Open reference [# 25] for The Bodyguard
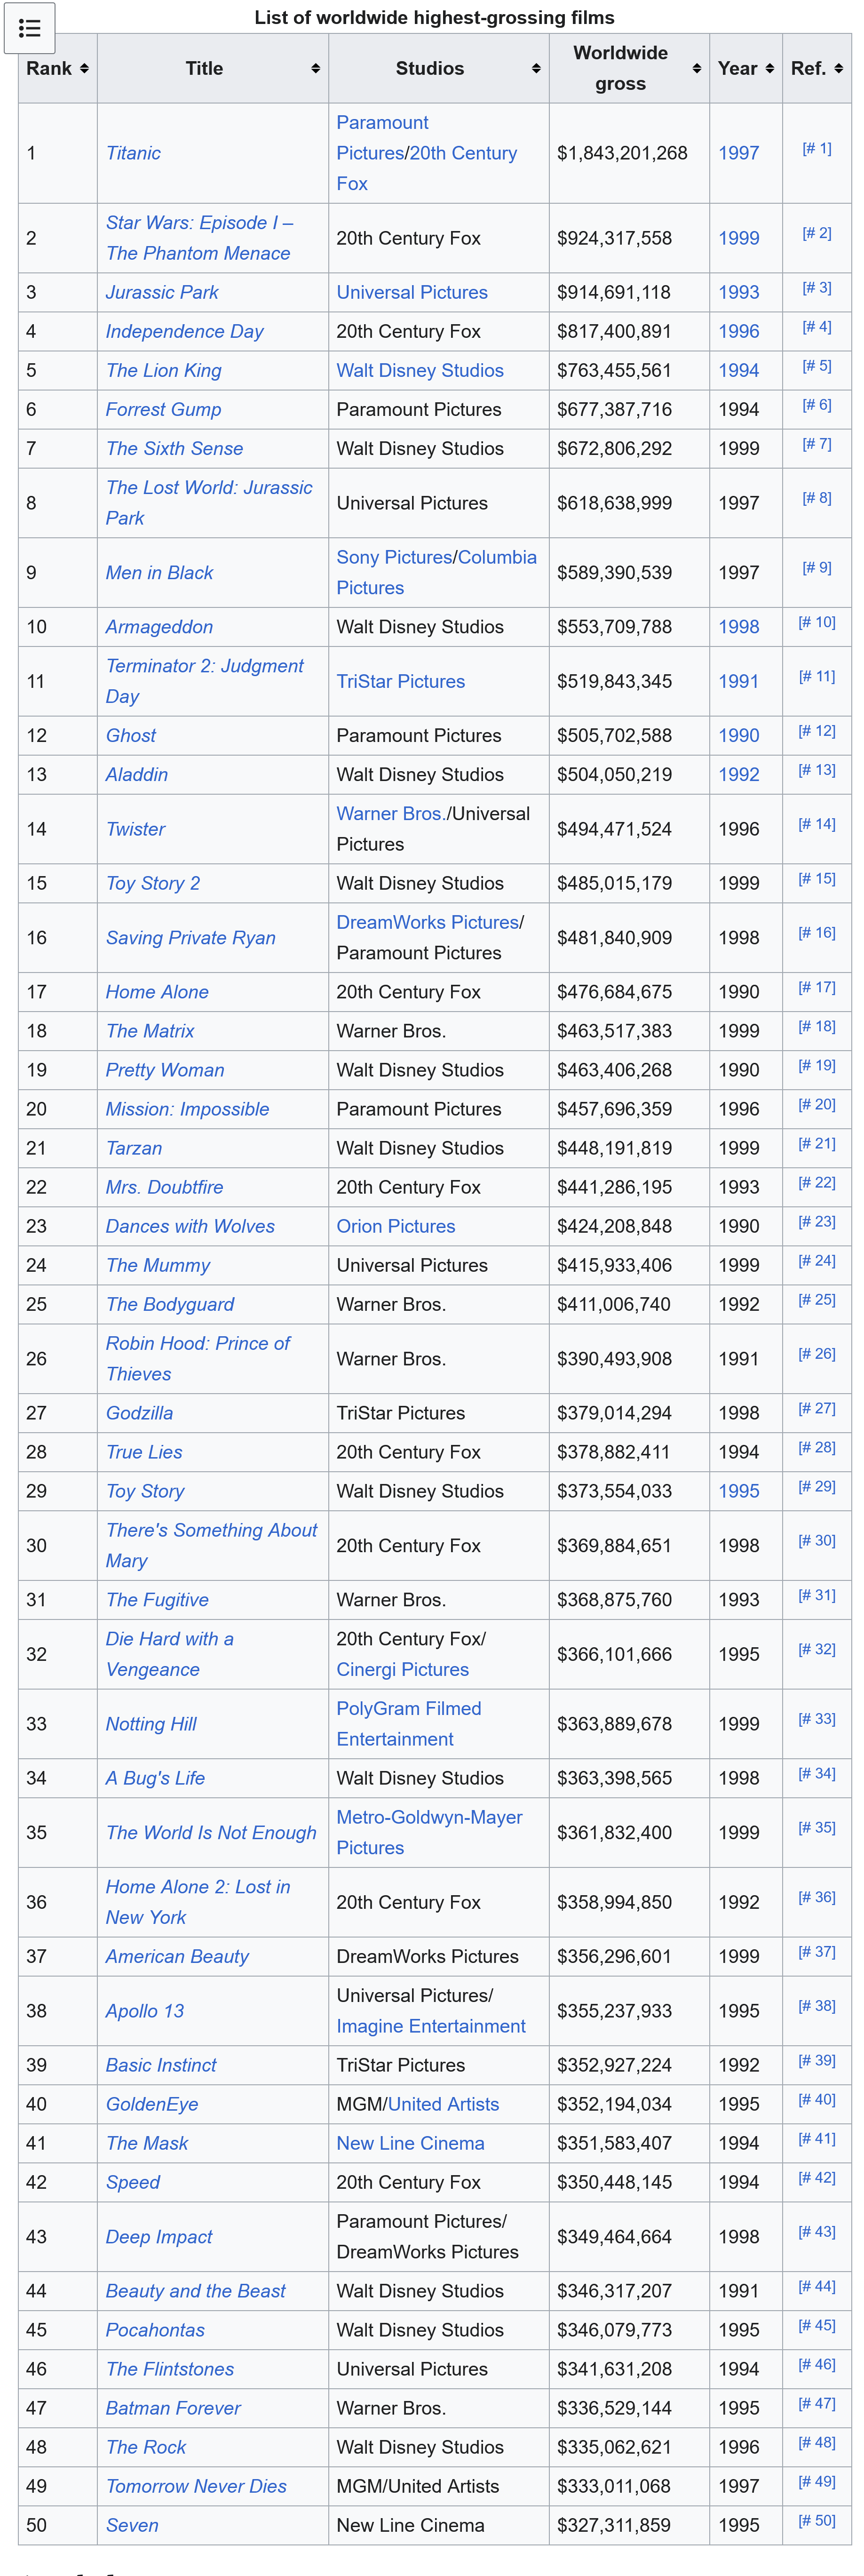The height and width of the screenshot is (2576, 864). pyautogui.click(x=817, y=1300)
